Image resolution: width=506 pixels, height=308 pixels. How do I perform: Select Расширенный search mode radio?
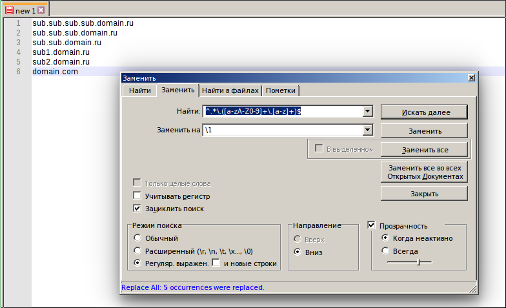(137, 251)
